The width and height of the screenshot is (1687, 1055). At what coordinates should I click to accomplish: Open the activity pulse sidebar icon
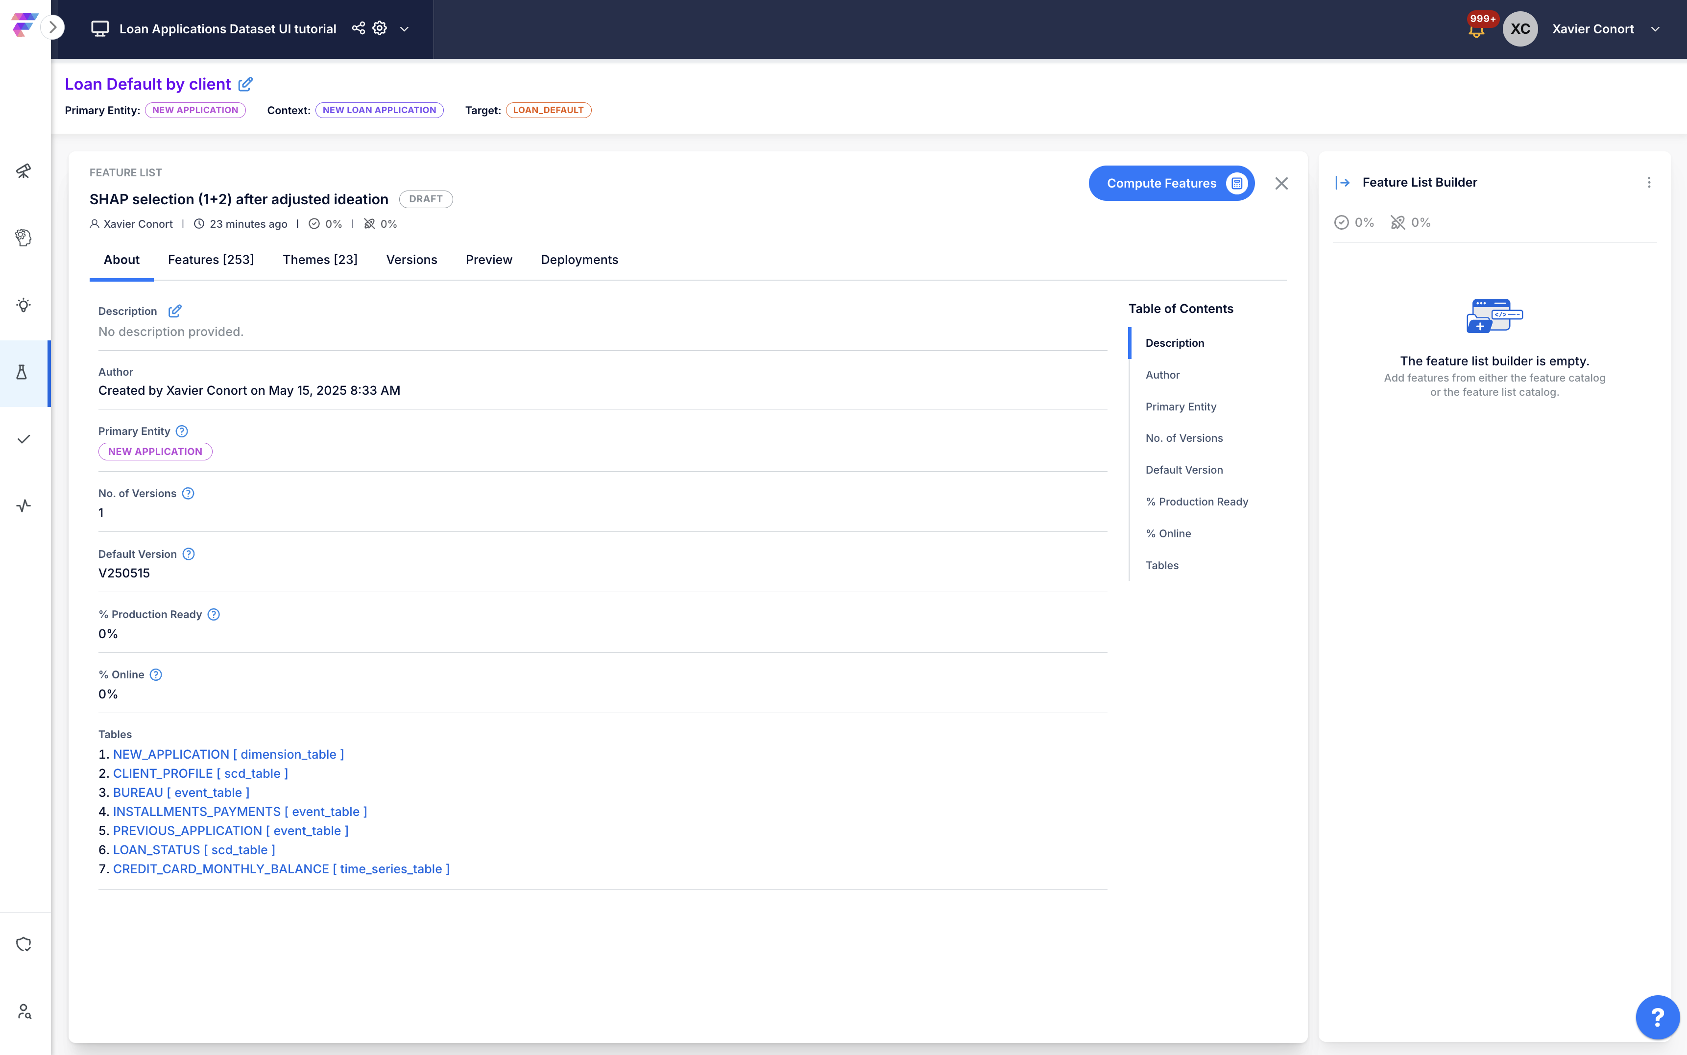tap(24, 506)
